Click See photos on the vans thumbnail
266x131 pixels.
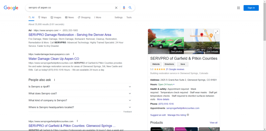(177, 51)
